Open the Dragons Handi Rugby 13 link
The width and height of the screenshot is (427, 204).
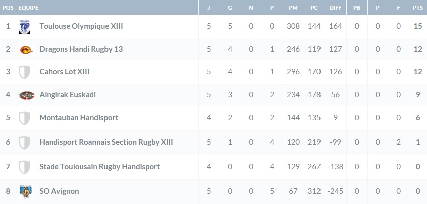point(81,49)
